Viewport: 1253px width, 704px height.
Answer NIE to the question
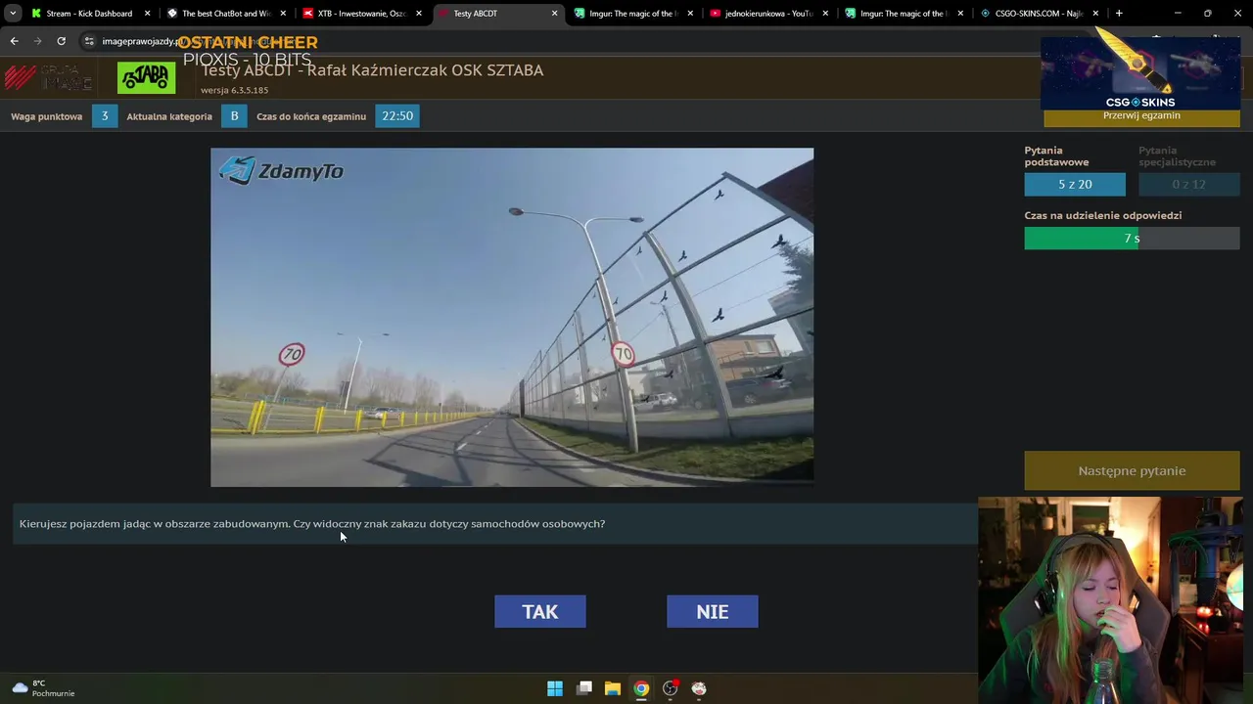712,611
